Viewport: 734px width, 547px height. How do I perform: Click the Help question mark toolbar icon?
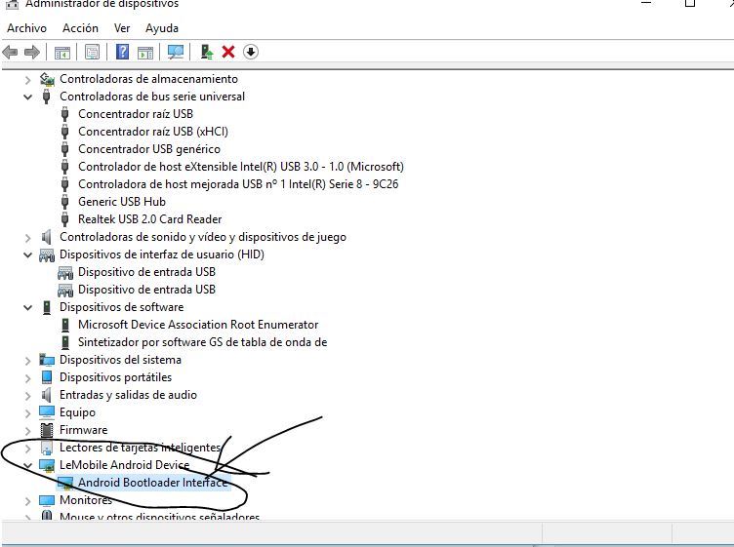123,52
